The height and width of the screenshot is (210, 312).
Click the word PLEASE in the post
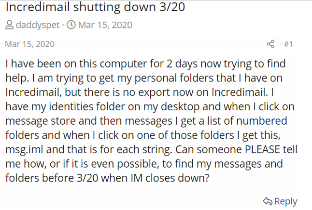point(262,149)
